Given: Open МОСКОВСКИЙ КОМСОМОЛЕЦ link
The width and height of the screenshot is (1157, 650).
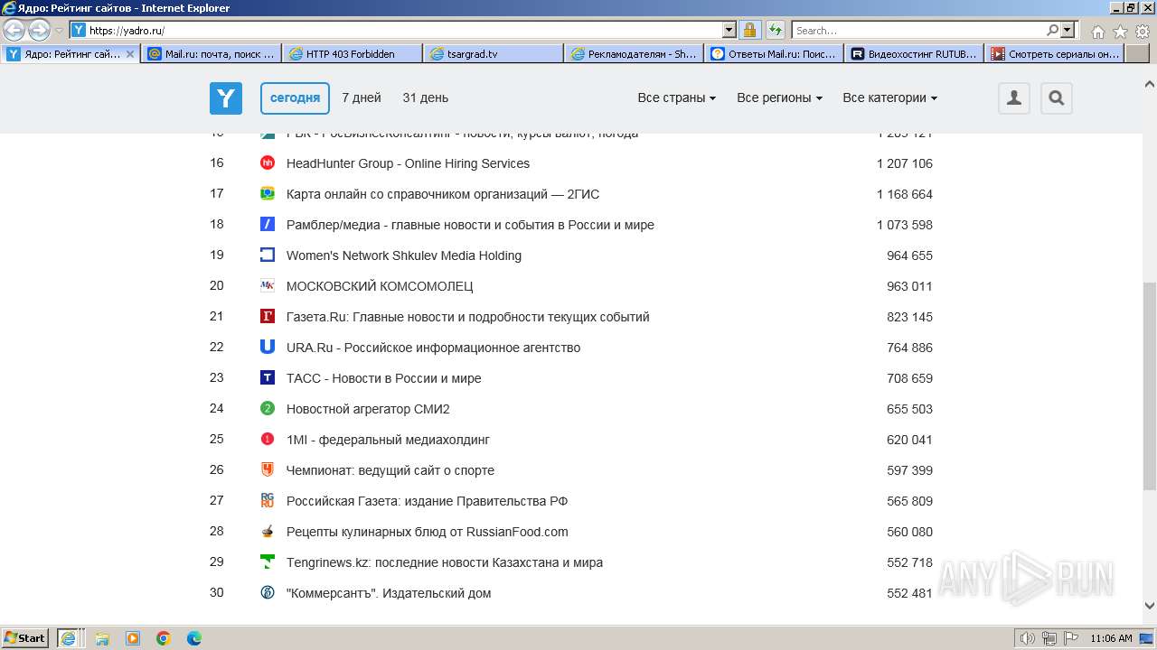Looking at the screenshot, I should pos(380,286).
